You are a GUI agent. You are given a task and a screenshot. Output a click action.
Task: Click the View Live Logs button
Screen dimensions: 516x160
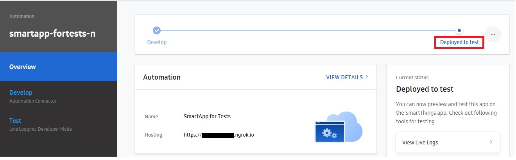coord(448,142)
